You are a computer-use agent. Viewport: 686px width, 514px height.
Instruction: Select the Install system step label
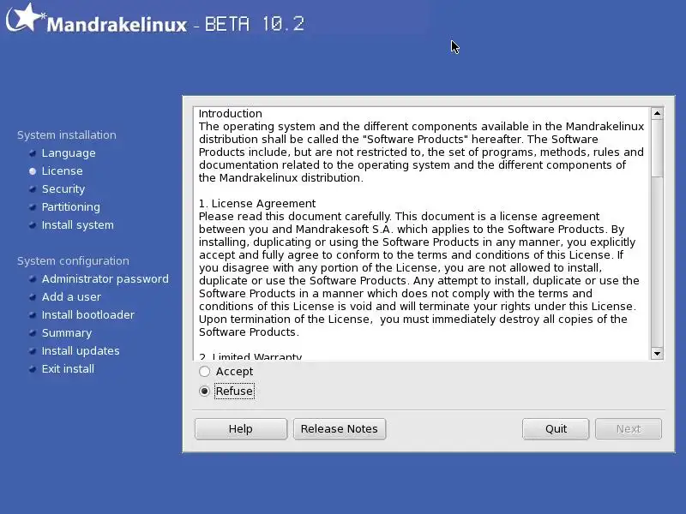pos(78,225)
